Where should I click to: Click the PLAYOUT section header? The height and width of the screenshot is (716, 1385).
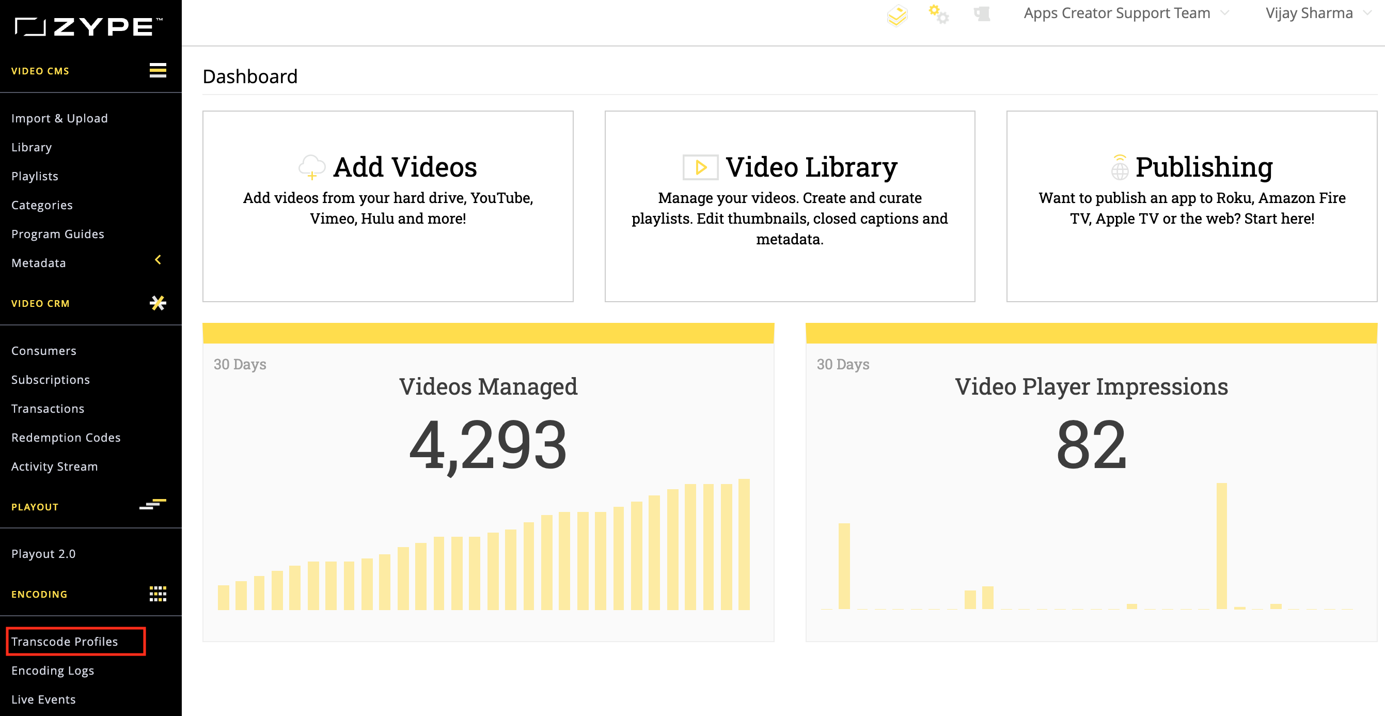35,507
